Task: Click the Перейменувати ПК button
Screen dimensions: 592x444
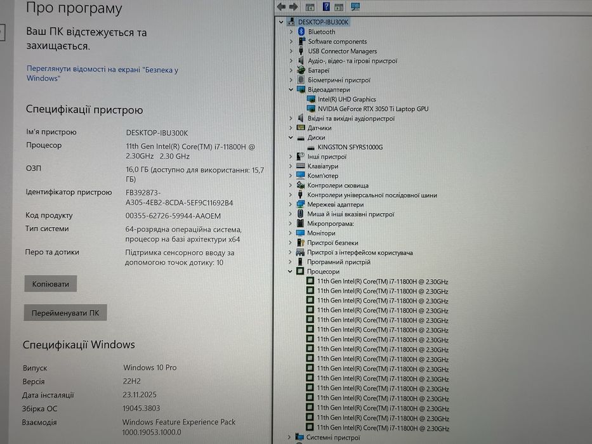Action: 65,313
